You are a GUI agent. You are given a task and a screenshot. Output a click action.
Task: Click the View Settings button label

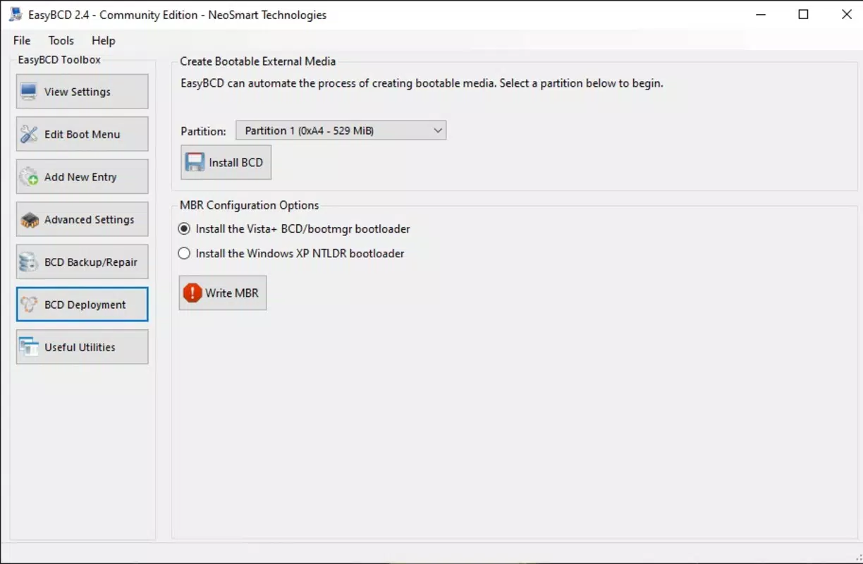tap(78, 92)
